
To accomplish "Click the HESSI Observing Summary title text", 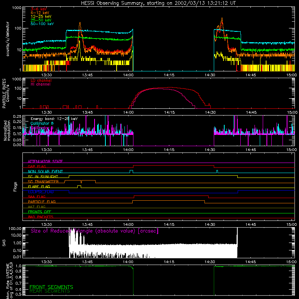I will coord(158,3).
